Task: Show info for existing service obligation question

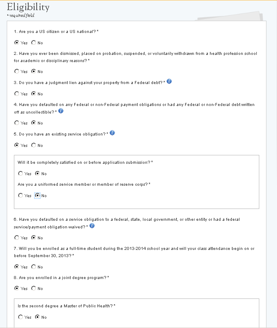Action: click(x=112, y=133)
